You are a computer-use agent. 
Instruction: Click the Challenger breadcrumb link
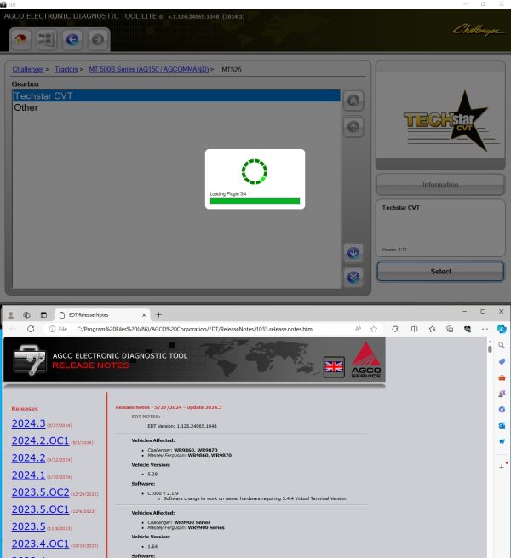pos(28,69)
